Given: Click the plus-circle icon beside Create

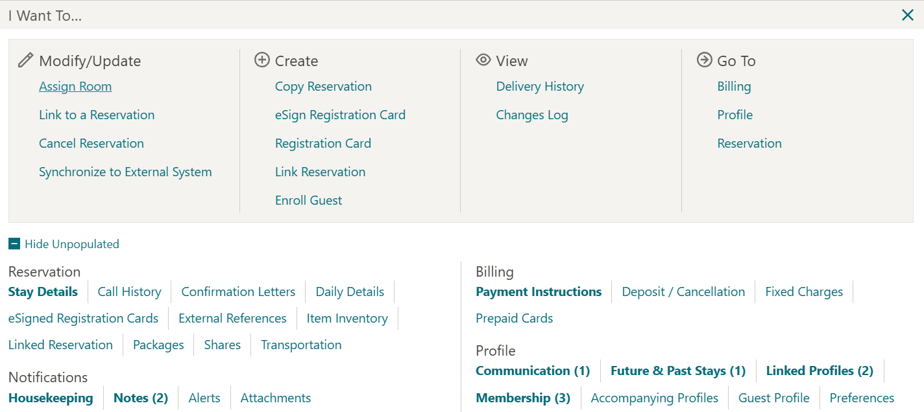Looking at the screenshot, I should coord(262,60).
